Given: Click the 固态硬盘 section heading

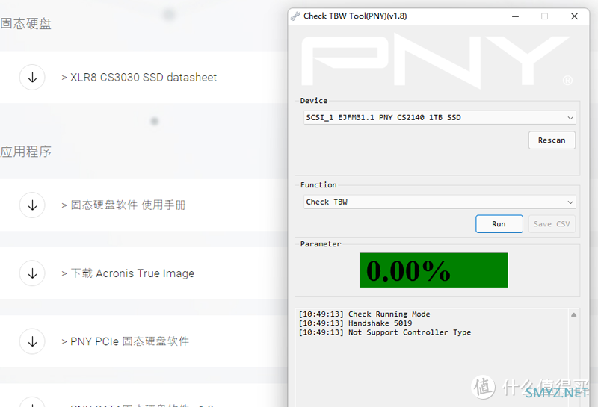Looking at the screenshot, I should tap(25, 24).
